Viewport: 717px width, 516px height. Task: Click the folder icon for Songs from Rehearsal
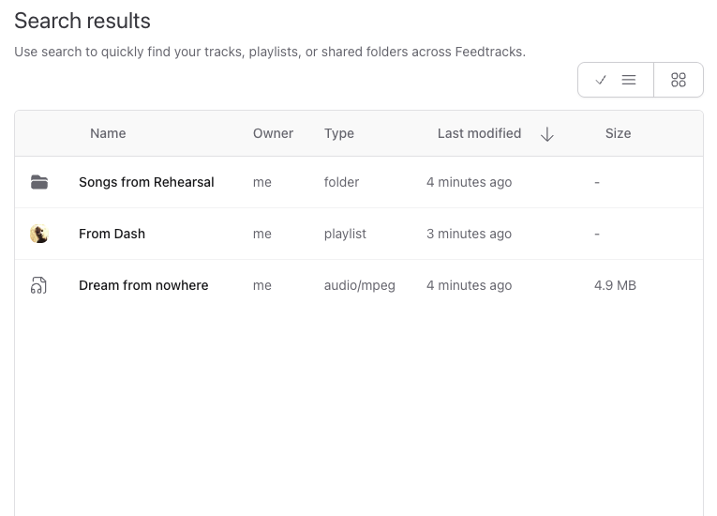pos(39,182)
